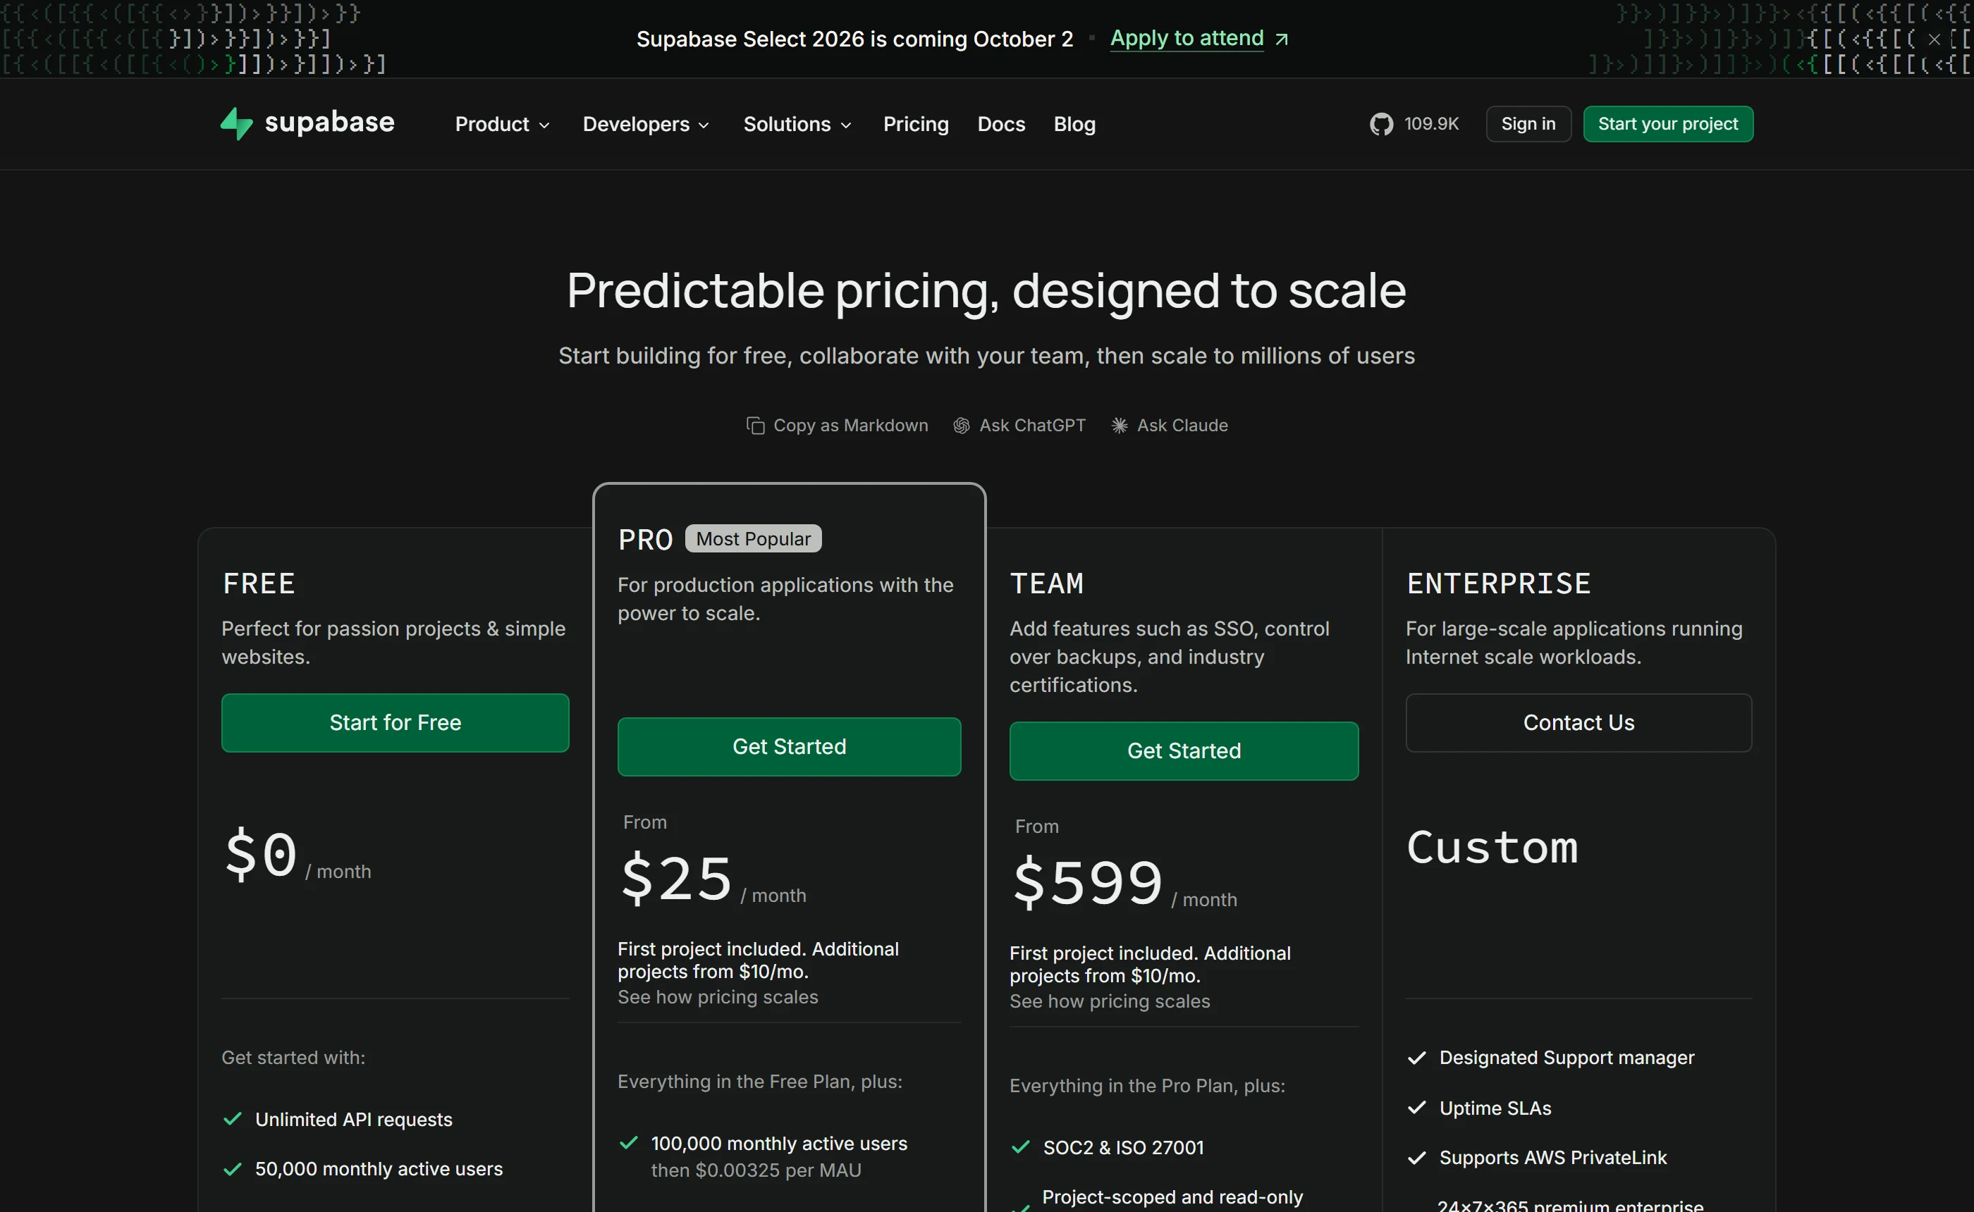Open the Product nav label

tap(492, 124)
